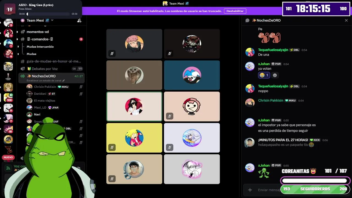The width and height of the screenshot is (352, 198).
Task: Click the MIKU server tag badge in sidebar
Action: click(63, 87)
